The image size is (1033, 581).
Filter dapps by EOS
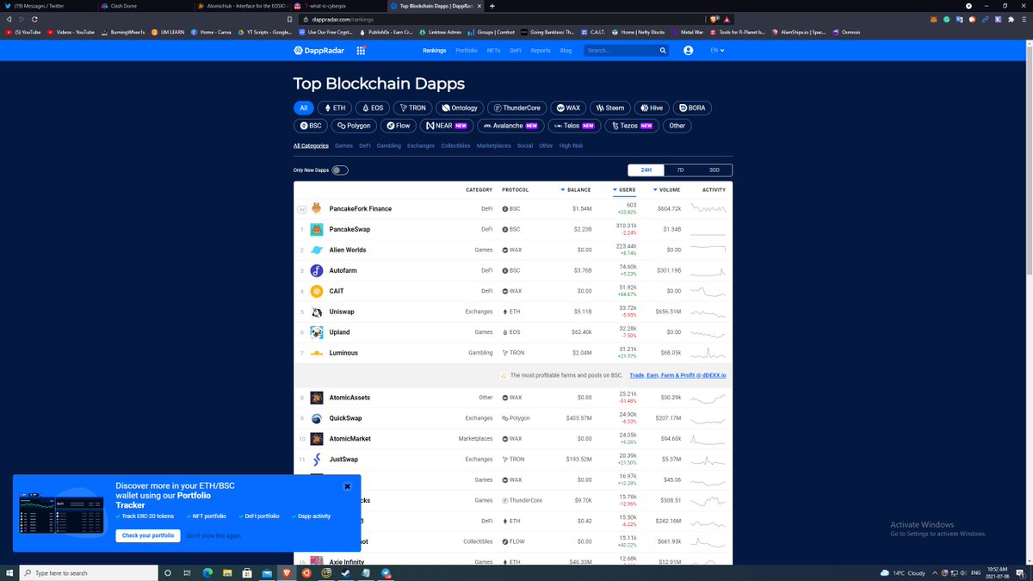[374, 108]
